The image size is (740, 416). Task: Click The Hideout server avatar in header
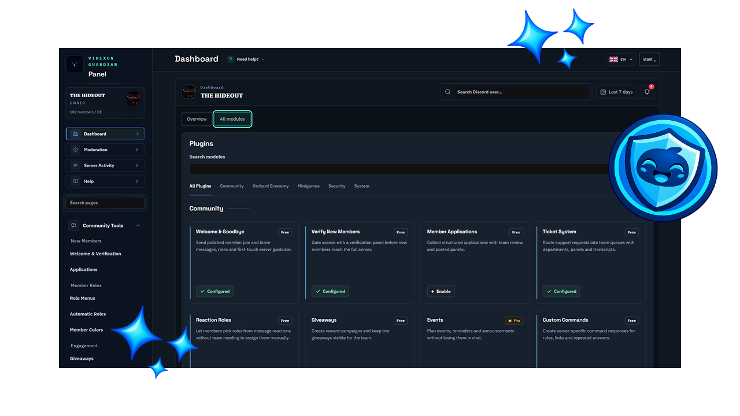(x=188, y=92)
